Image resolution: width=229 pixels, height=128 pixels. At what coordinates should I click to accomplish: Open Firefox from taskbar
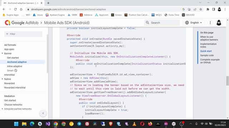point(150,124)
